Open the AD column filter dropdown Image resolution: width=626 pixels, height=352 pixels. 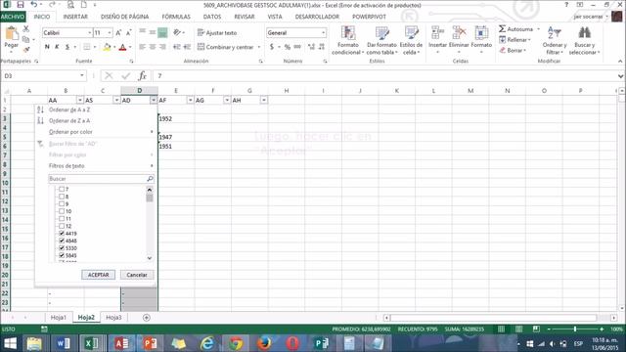pyautogui.click(x=154, y=100)
